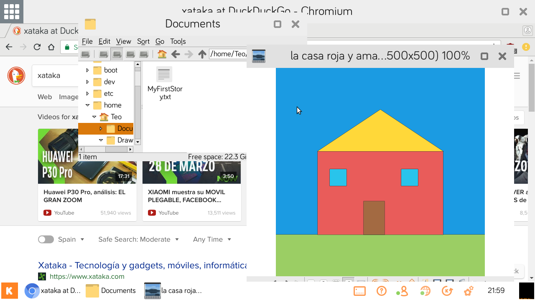The width and height of the screenshot is (535, 300).
Task: Toggle the Spain region switch
Action: [x=46, y=239]
